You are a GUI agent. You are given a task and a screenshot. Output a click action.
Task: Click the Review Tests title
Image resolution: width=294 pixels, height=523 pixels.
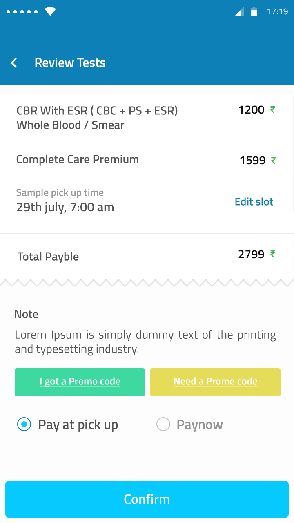[x=70, y=63]
